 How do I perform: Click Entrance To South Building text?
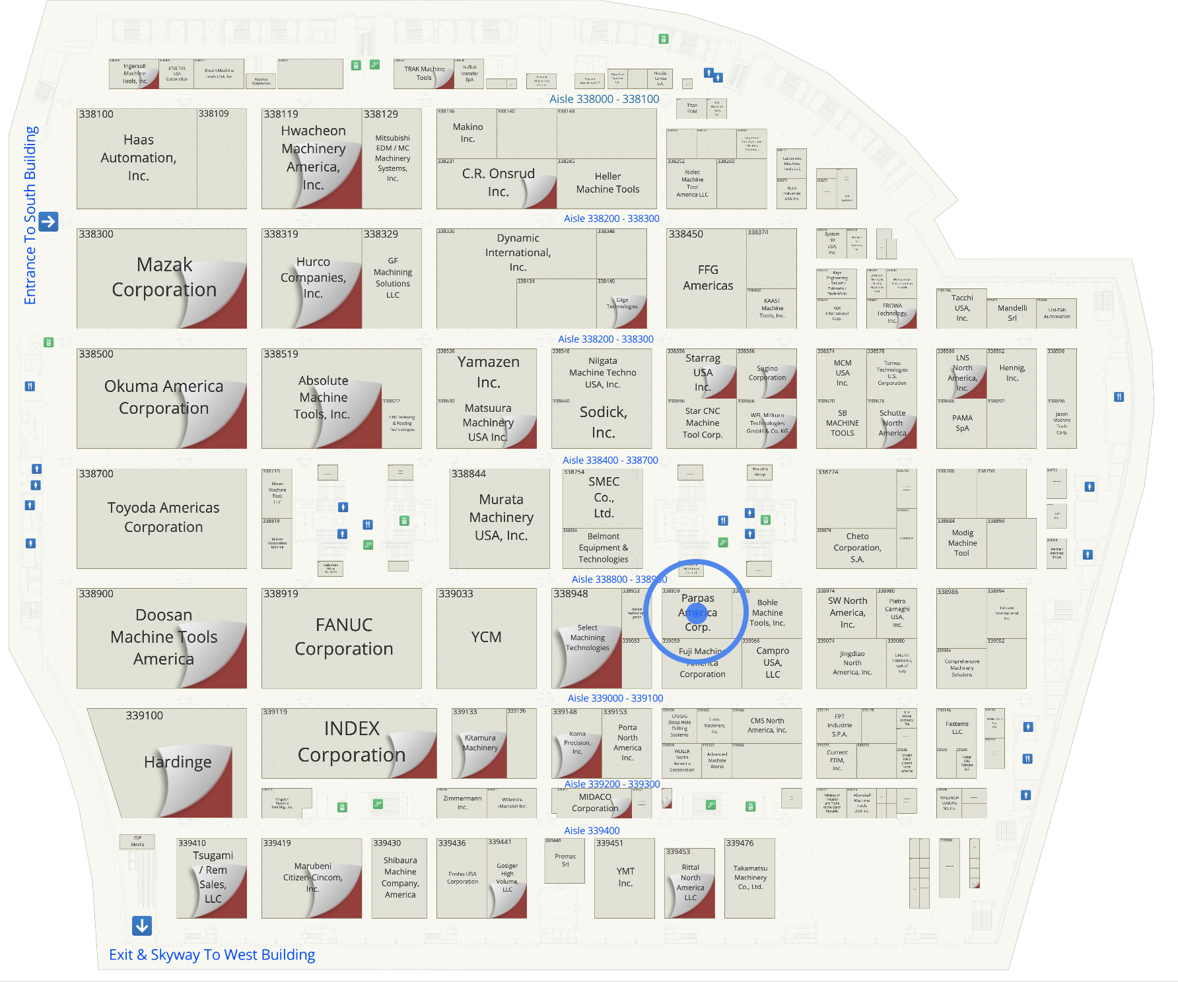coord(30,215)
